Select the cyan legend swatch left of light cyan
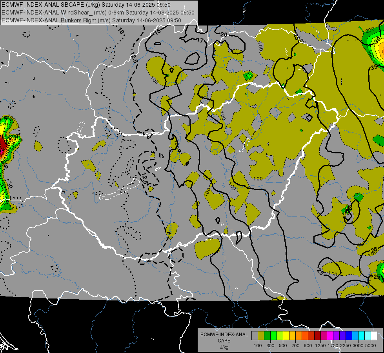The width and height of the screenshot is (384, 353). (x=361, y=336)
